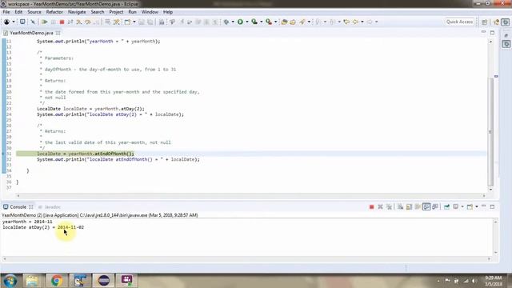Open the Edit menu
Viewport: 512px width, 288px height.
point(18,12)
